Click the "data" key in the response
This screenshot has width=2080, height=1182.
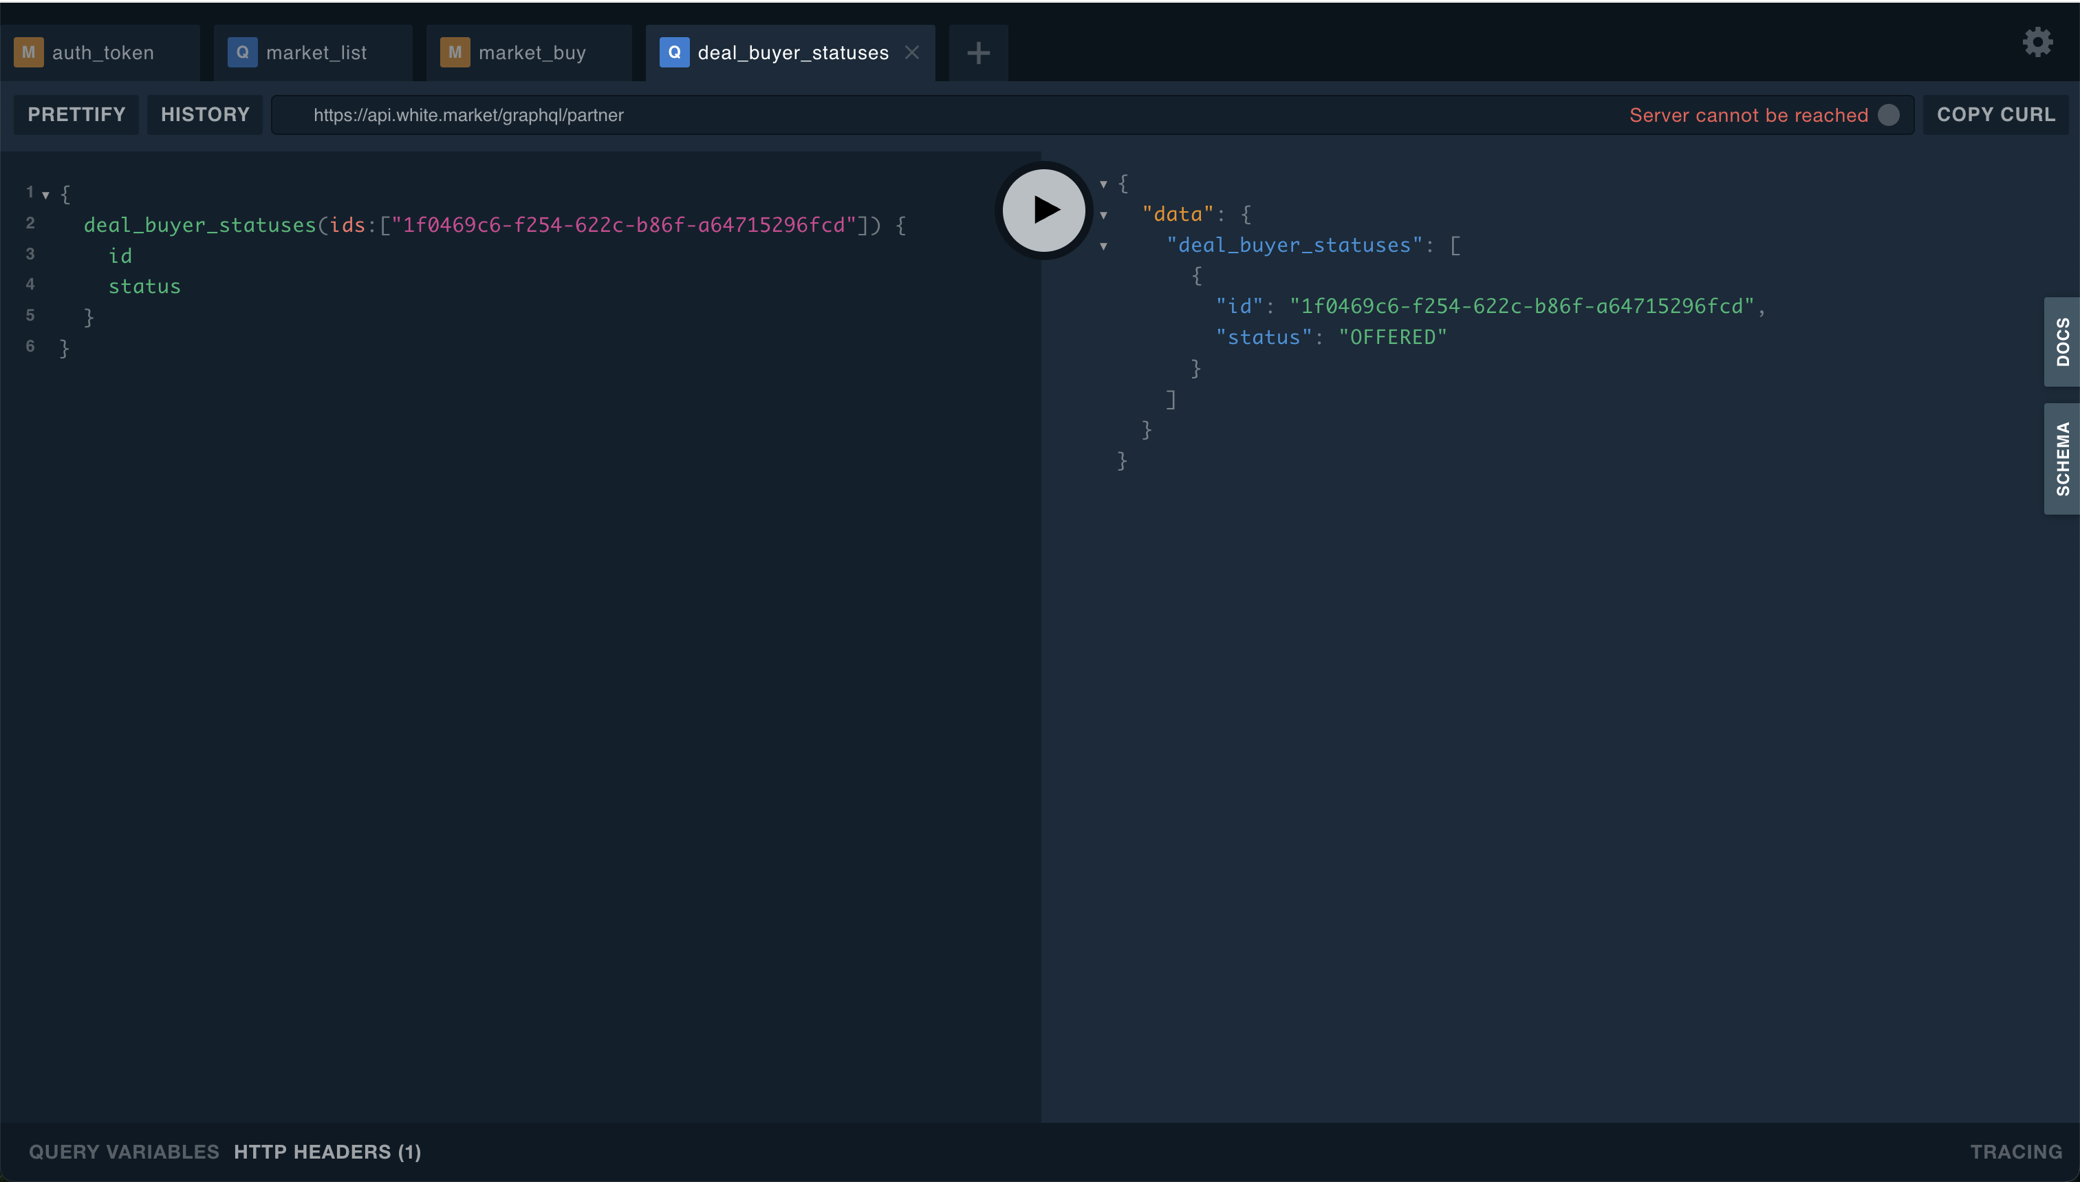pos(1178,215)
